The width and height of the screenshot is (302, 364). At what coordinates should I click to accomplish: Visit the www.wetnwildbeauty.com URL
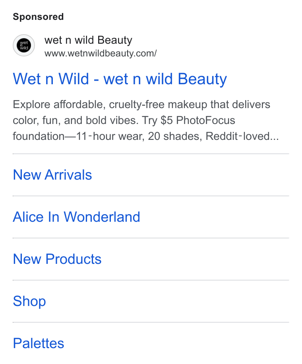coord(101,53)
